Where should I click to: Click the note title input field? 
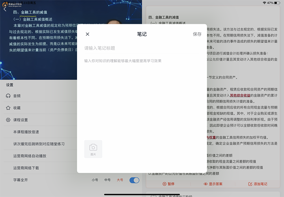click(142, 48)
